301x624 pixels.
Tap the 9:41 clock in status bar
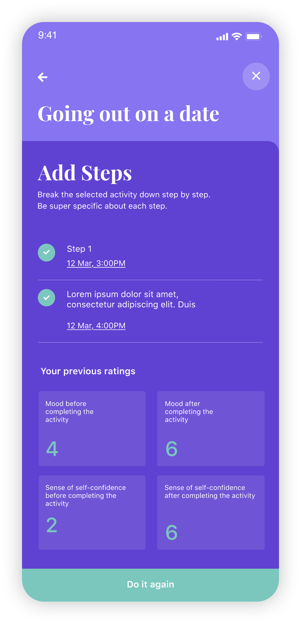click(x=47, y=35)
